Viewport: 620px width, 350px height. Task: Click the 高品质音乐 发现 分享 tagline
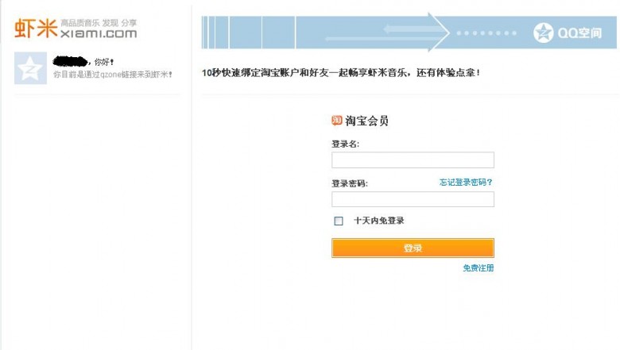pyautogui.click(x=99, y=23)
